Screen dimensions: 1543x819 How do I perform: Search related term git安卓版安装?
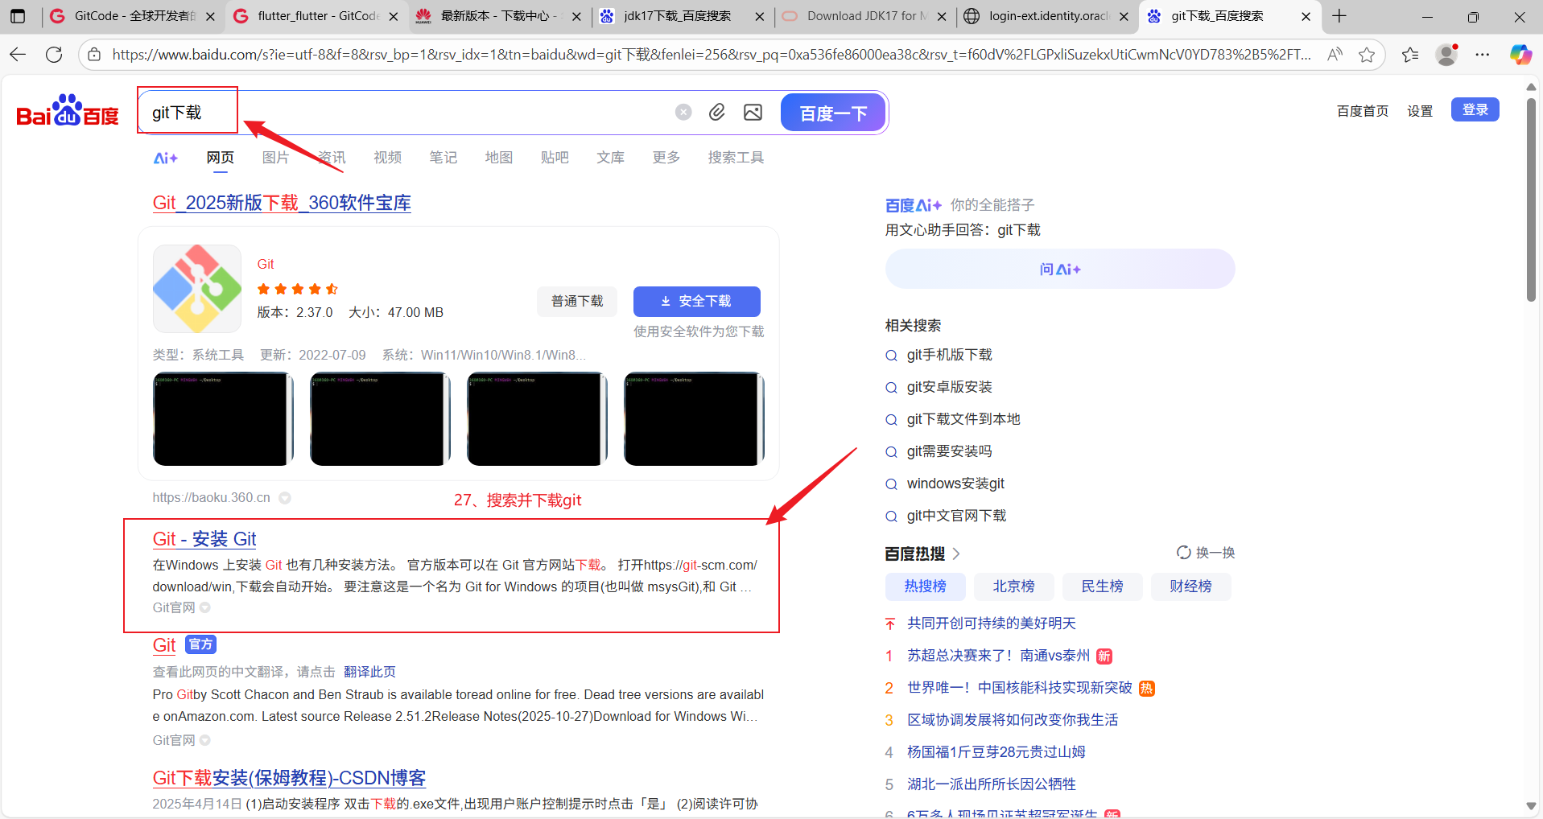tap(949, 387)
